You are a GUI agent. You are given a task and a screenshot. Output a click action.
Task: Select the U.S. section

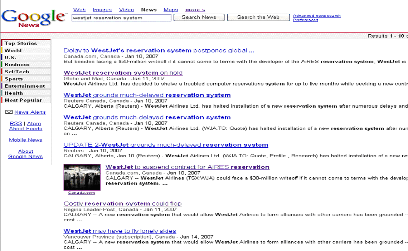(x=26, y=58)
